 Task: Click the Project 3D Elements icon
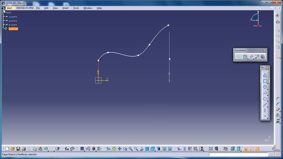(278, 121)
